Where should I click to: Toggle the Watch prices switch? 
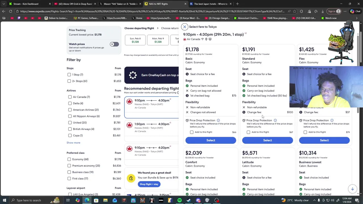(x=114, y=44)
